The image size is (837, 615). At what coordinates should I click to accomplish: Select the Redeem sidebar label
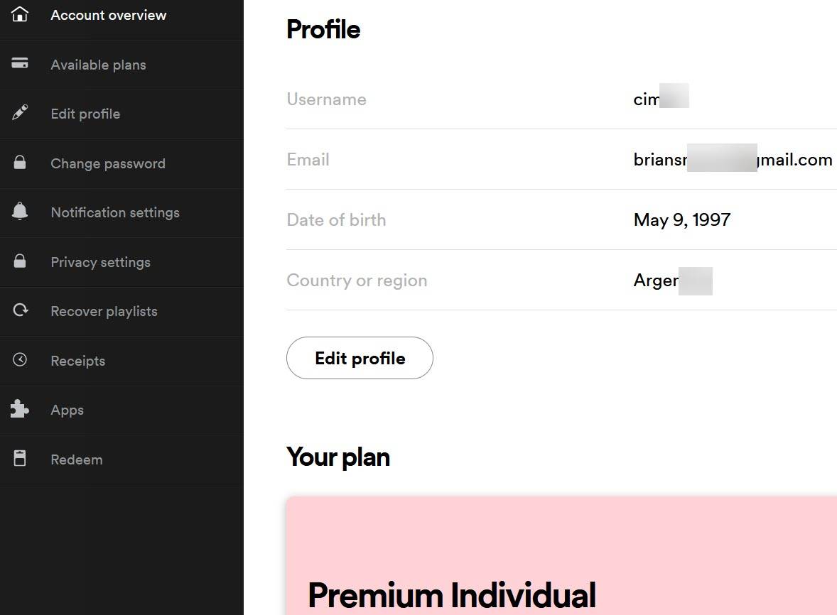click(x=76, y=459)
